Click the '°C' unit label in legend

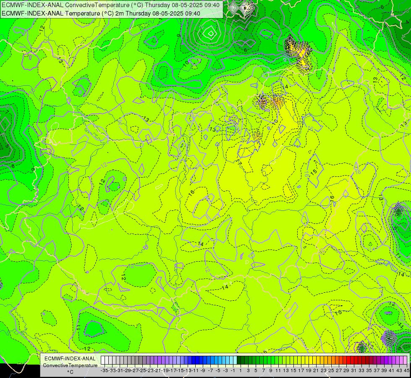(x=70, y=372)
